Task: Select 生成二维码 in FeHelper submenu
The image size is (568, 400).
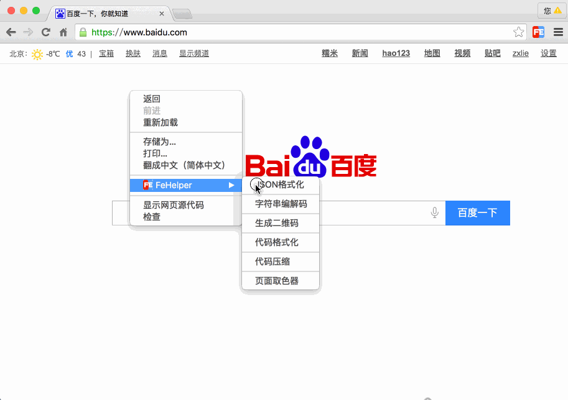Action: pyautogui.click(x=281, y=223)
